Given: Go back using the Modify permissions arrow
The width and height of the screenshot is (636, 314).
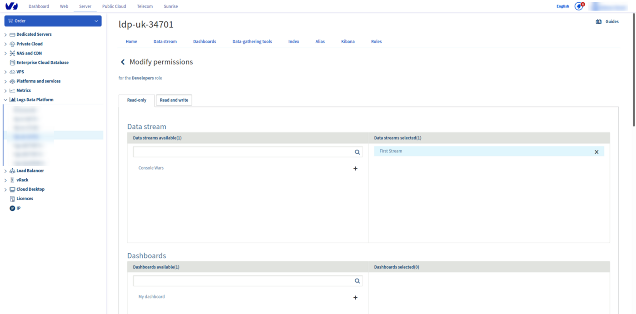Looking at the screenshot, I should pos(123,62).
